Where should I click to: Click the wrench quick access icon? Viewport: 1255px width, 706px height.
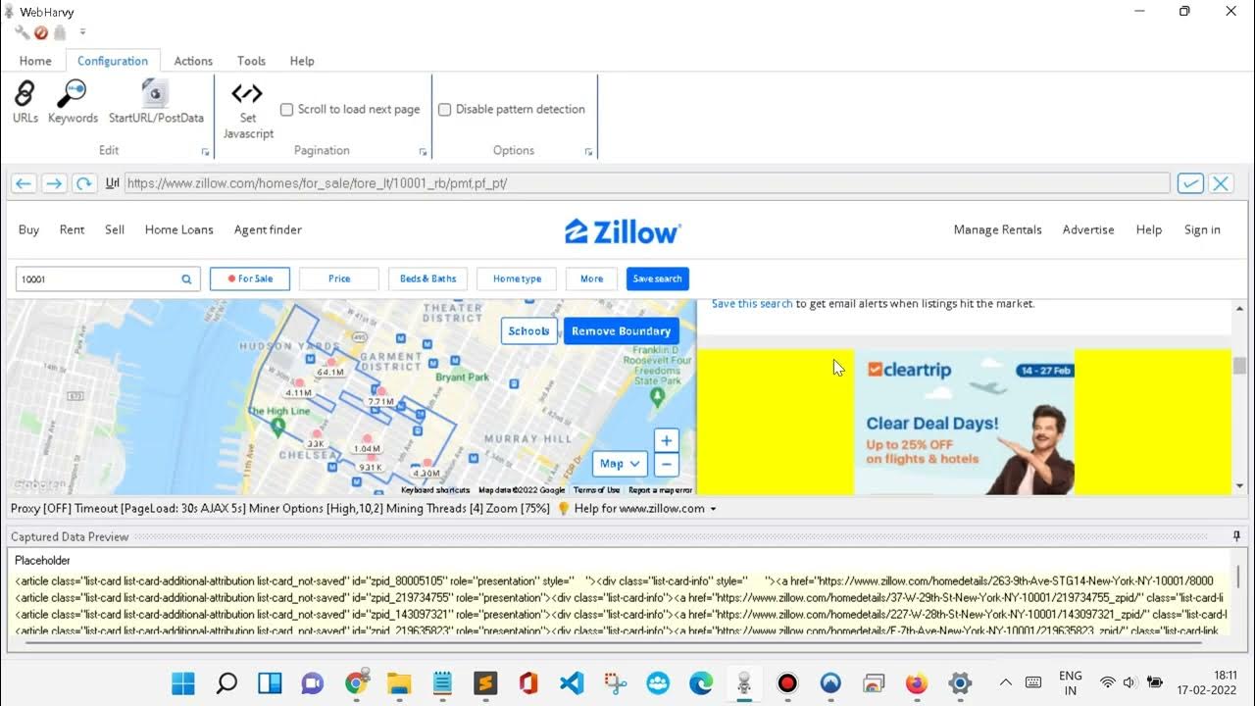[22, 32]
